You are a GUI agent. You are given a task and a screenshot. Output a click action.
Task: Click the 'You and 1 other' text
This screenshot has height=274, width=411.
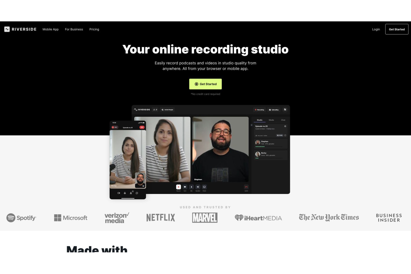[x=262, y=135]
